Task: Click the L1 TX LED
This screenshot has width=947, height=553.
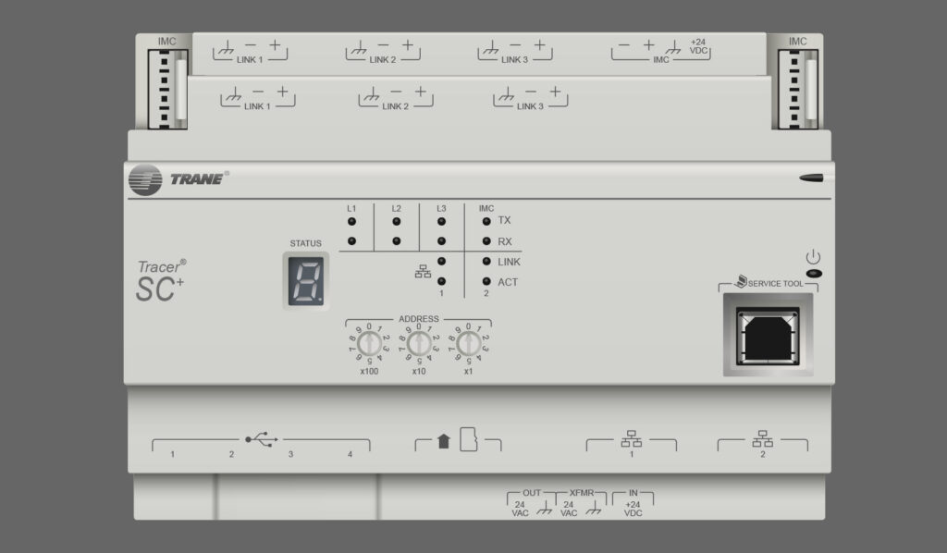Action: coord(351,222)
